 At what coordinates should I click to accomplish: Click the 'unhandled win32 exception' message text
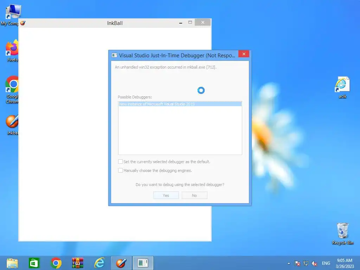click(x=166, y=67)
